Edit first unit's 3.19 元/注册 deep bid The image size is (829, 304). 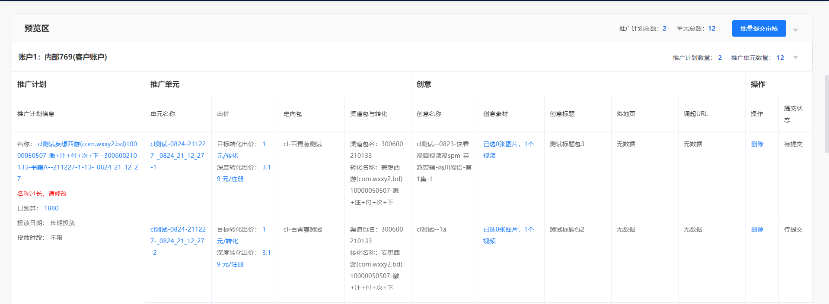click(244, 173)
